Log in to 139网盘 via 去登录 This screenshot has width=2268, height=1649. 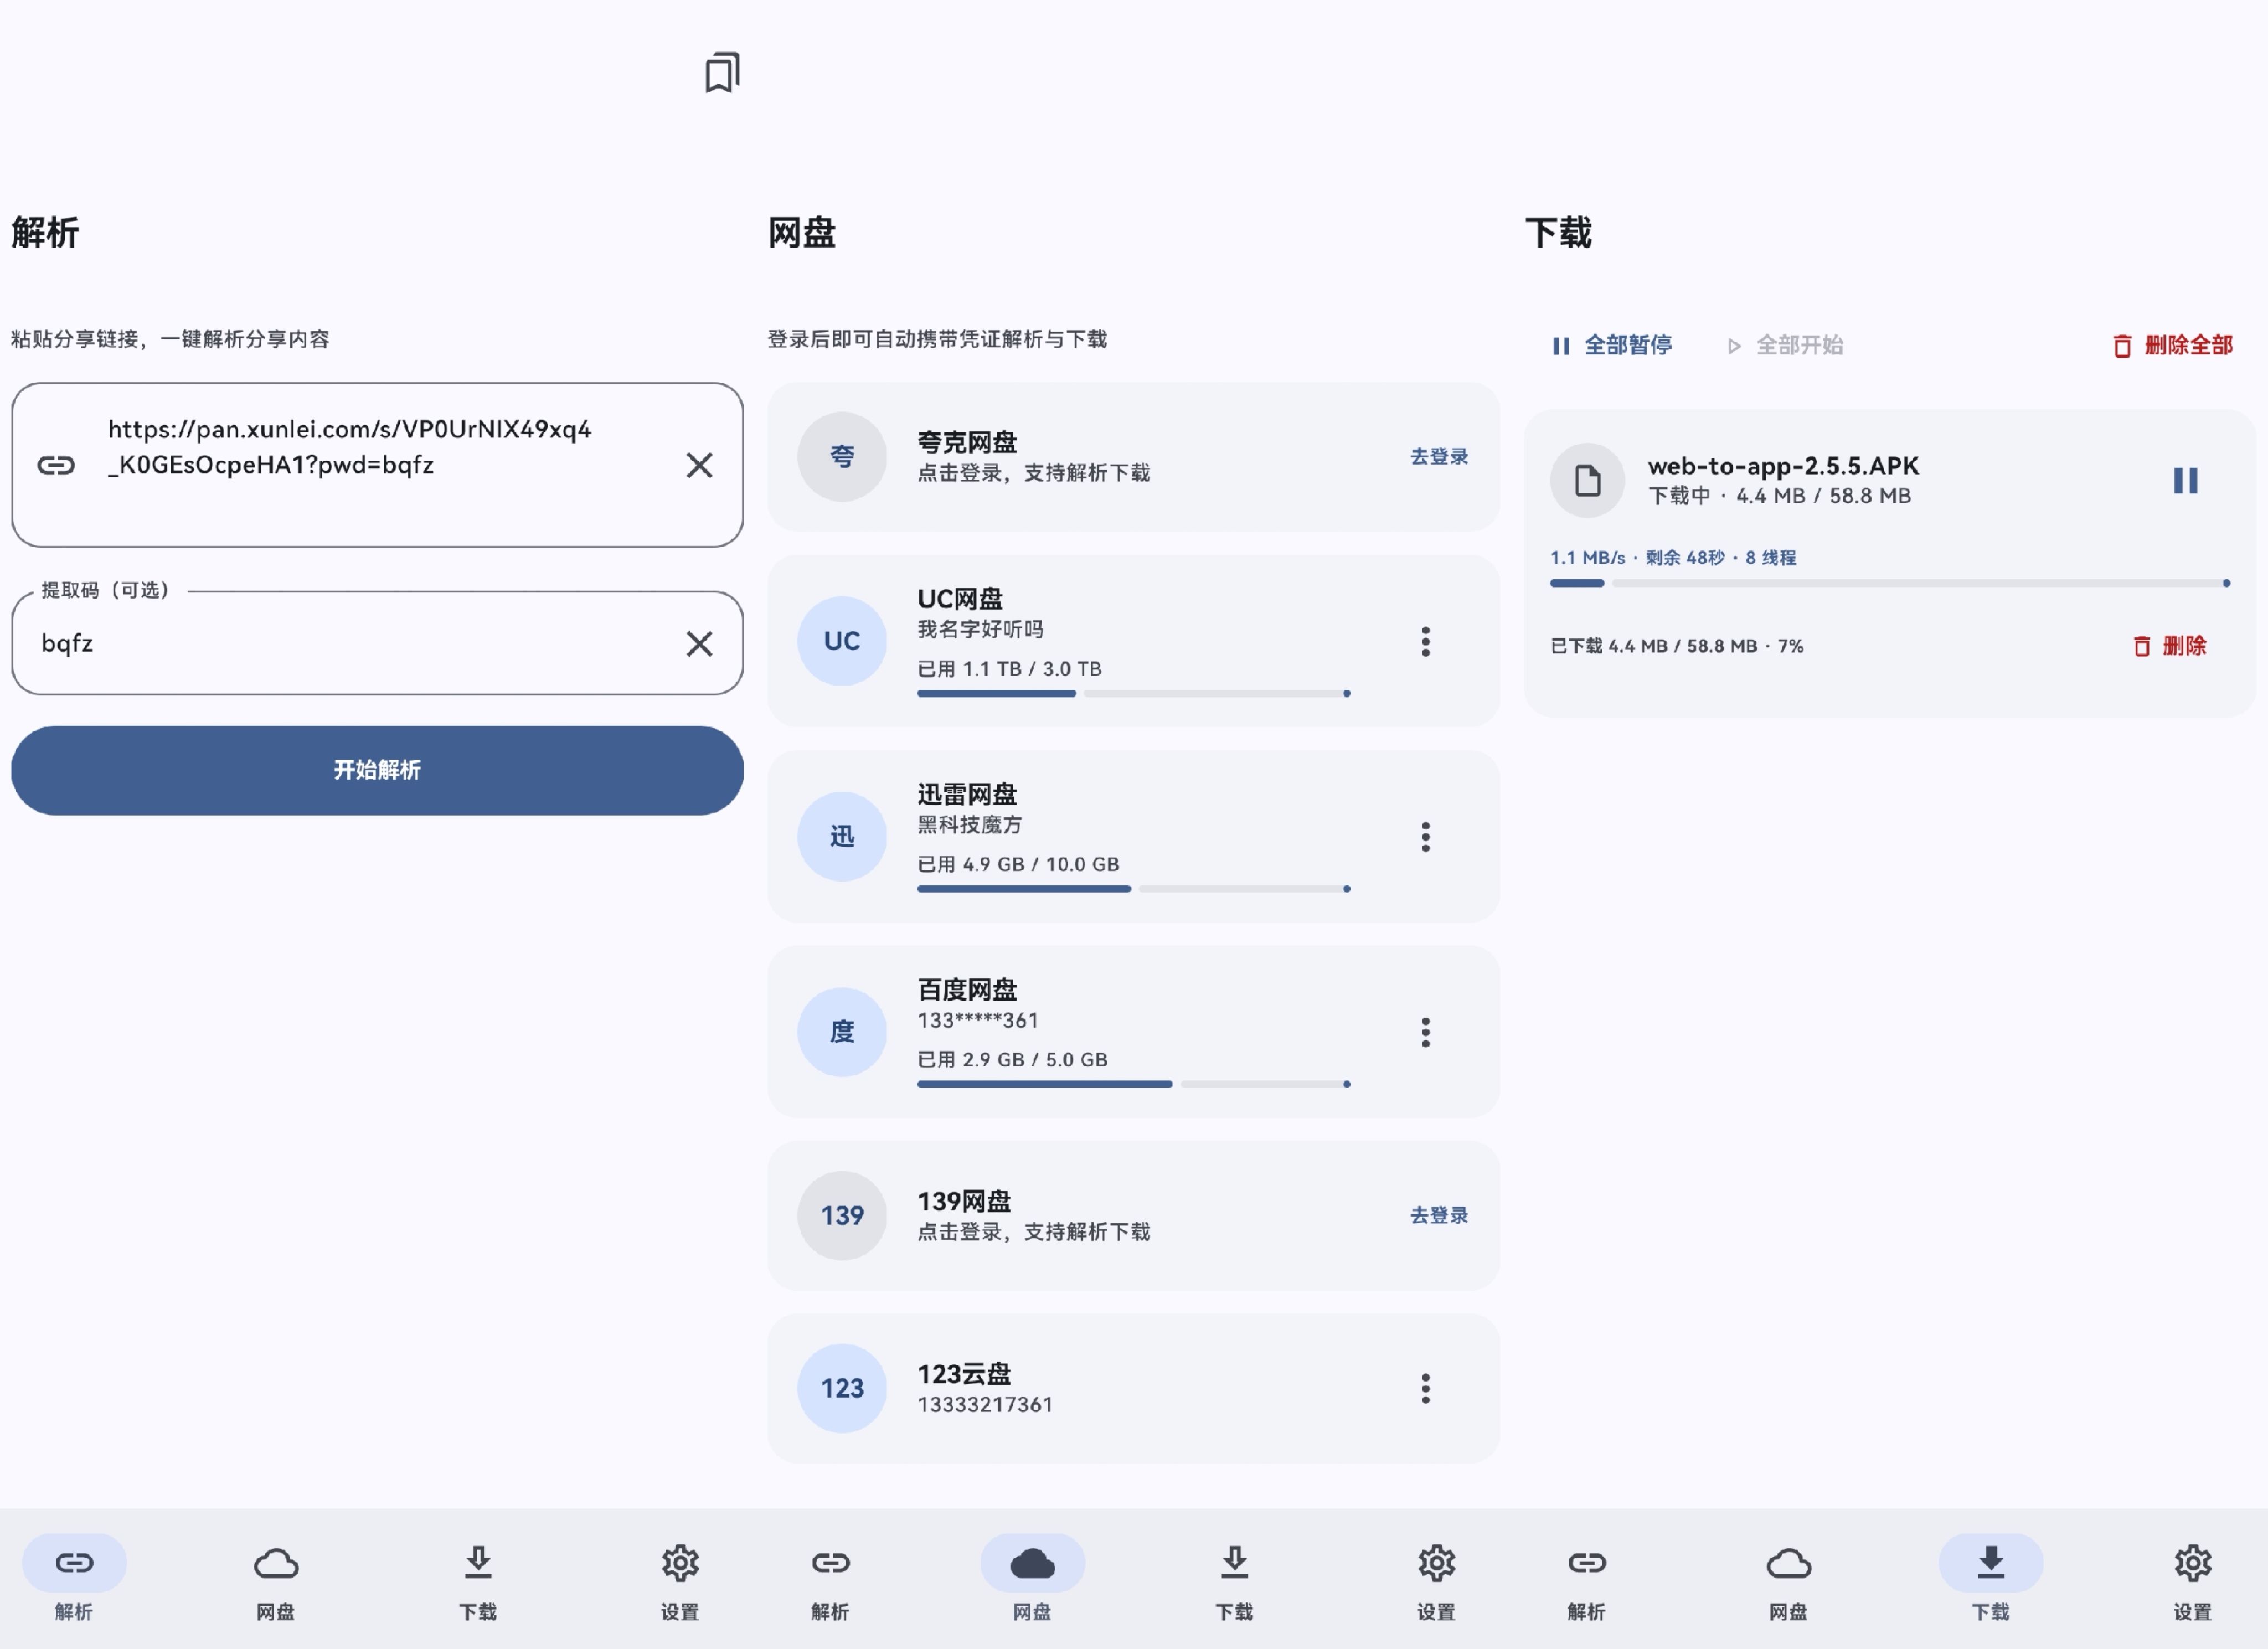click(x=1439, y=1215)
